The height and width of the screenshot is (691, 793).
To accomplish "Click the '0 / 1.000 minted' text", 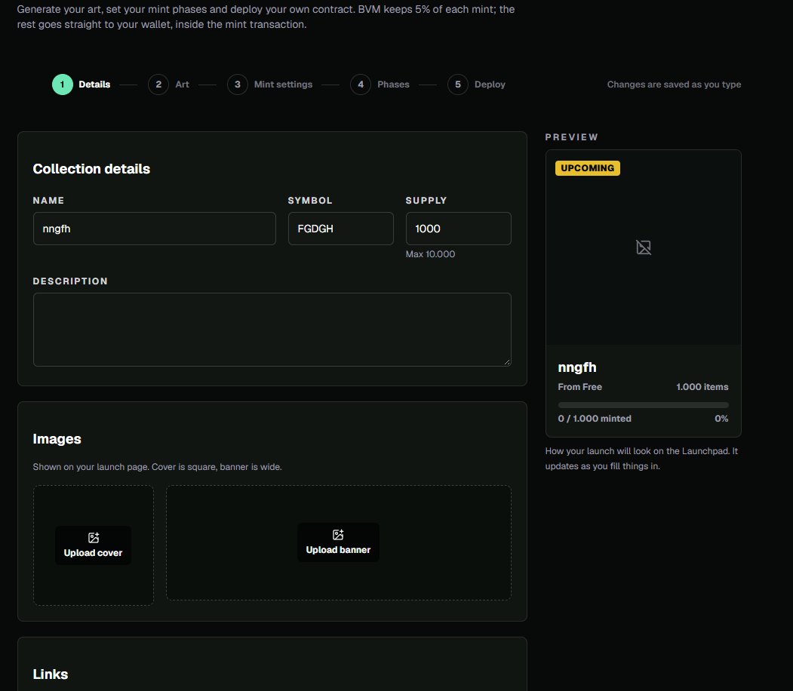I will (595, 419).
